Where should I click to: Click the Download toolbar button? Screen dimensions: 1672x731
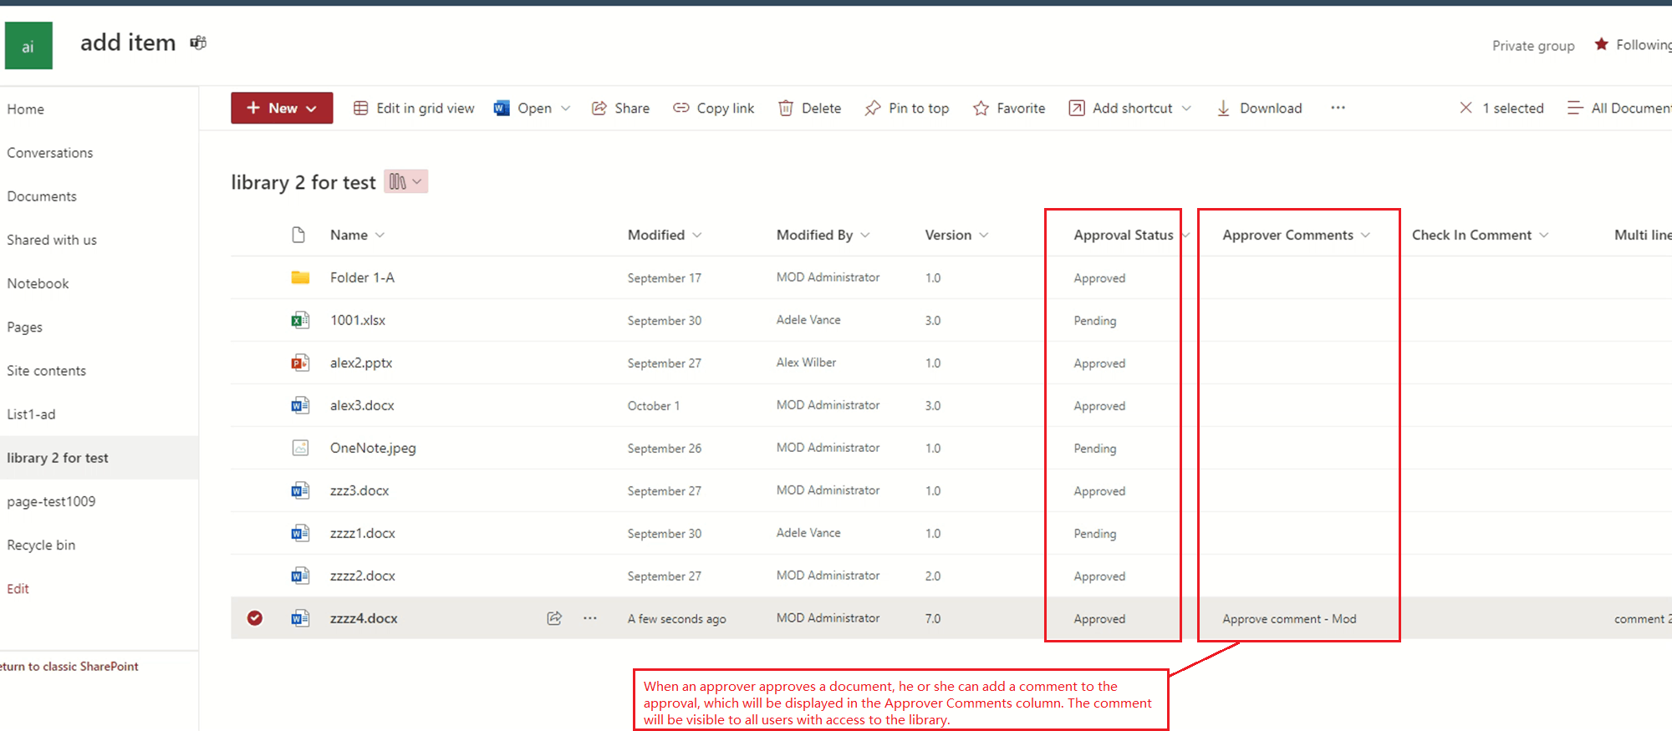(1259, 108)
